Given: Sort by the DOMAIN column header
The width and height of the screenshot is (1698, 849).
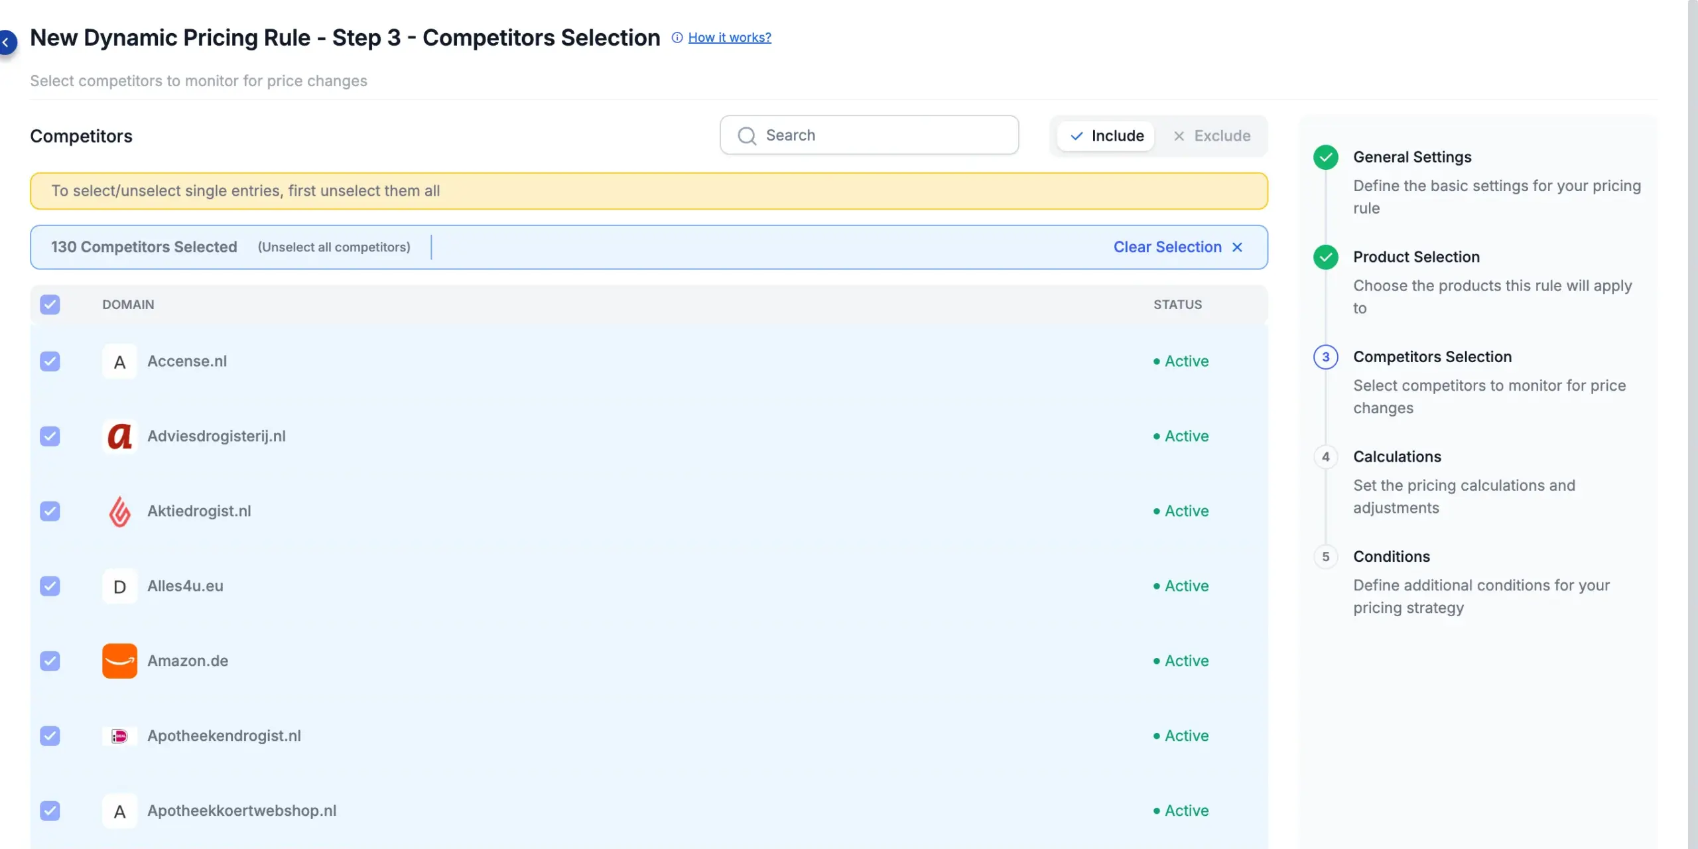Looking at the screenshot, I should 128,304.
